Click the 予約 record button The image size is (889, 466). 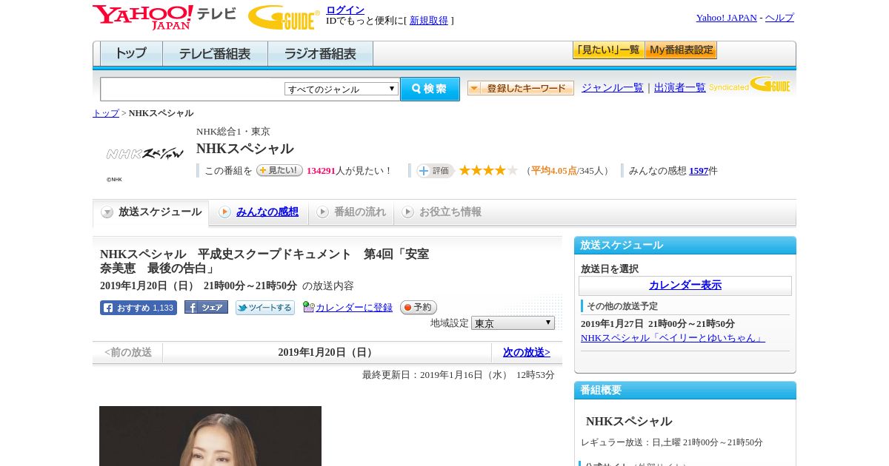pyautogui.click(x=419, y=307)
